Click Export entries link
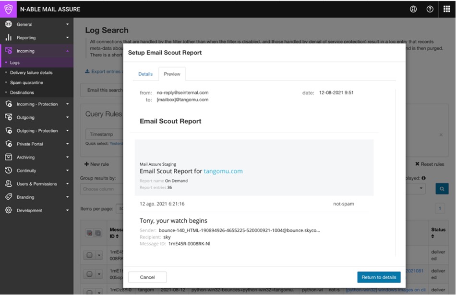456x295 pixels. [104, 71]
